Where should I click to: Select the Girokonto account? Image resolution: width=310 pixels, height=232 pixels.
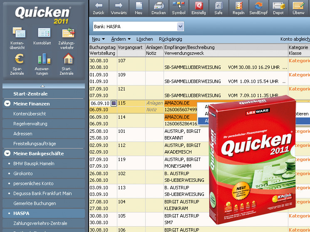44,173
